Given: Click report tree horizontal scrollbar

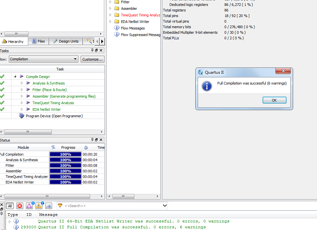Looking at the screenshot, I should (123, 196).
